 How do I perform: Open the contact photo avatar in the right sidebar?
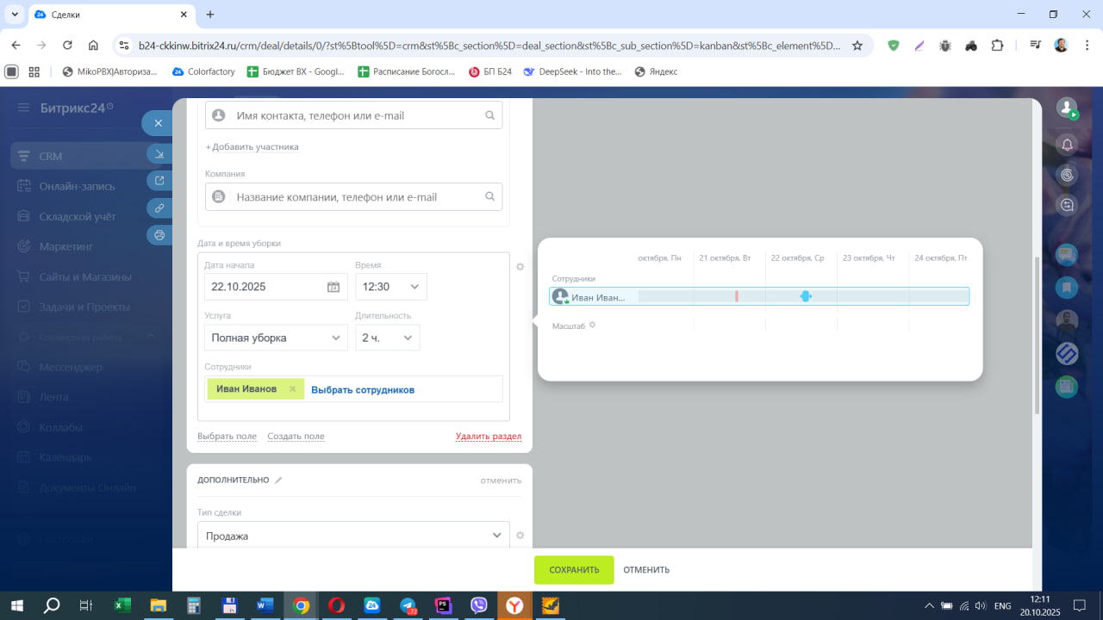click(1067, 321)
